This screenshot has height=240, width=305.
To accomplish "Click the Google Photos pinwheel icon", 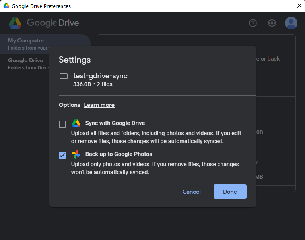I will tap(76, 154).
